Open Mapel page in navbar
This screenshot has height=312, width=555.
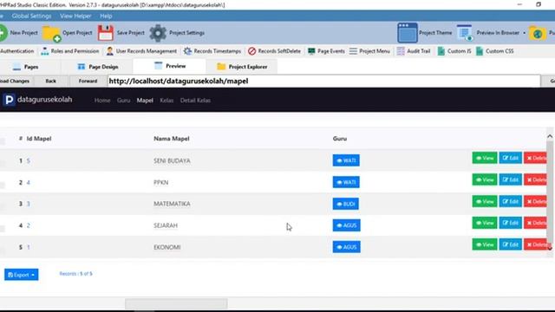pyautogui.click(x=145, y=101)
